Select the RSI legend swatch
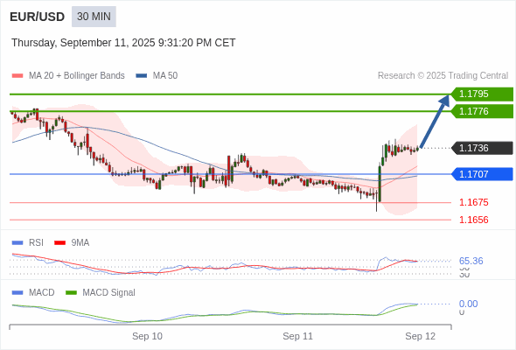This screenshot has height=350, width=516. [x=17, y=243]
